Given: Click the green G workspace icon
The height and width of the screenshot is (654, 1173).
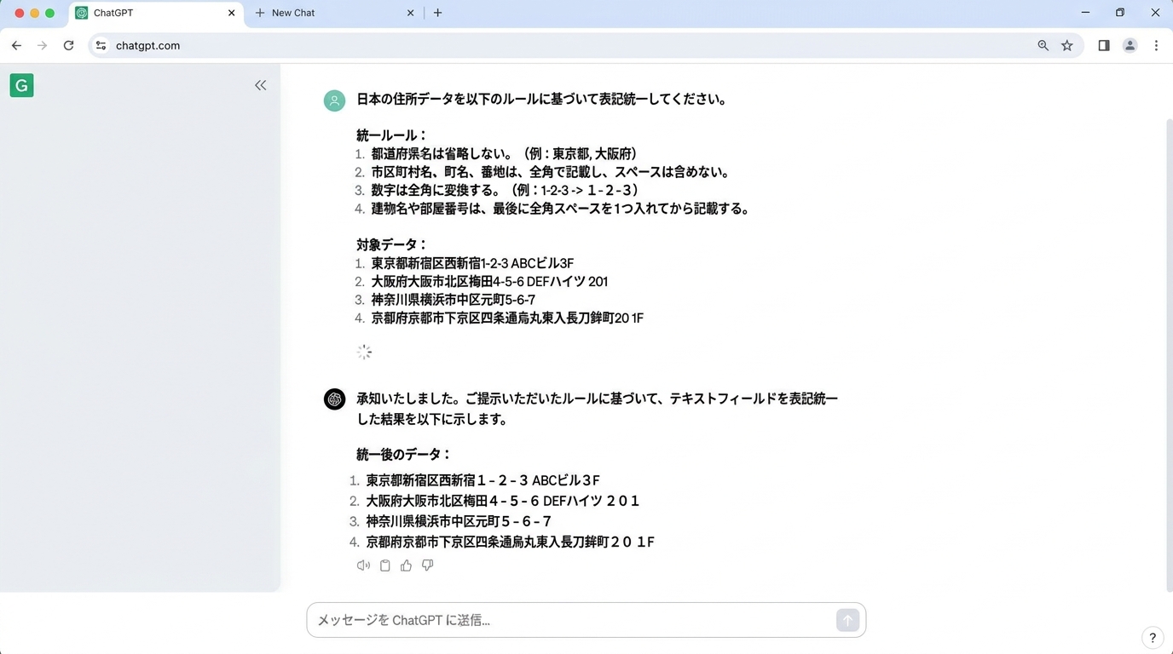Looking at the screenshot, I should (22, 85).
